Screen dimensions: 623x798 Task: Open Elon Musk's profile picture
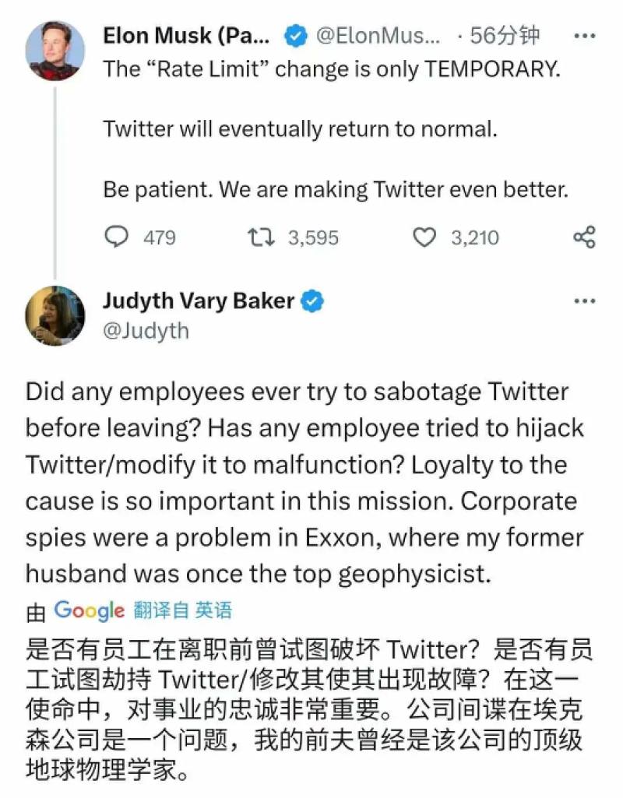pyautogui.click(x=55, y=51)
